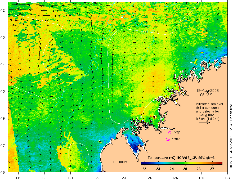
Task: Click the 'drifter' legend label
Action: 176,139
